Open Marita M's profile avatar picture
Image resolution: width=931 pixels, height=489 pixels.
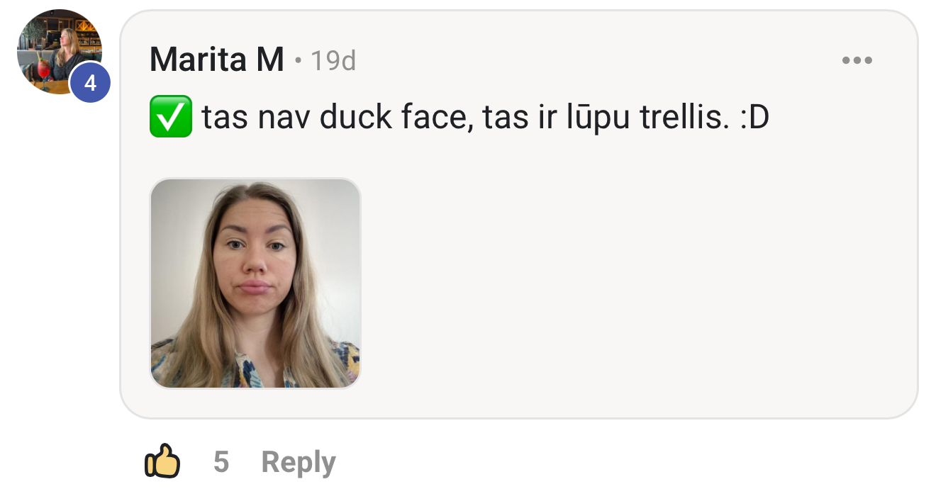coord(60,52)
